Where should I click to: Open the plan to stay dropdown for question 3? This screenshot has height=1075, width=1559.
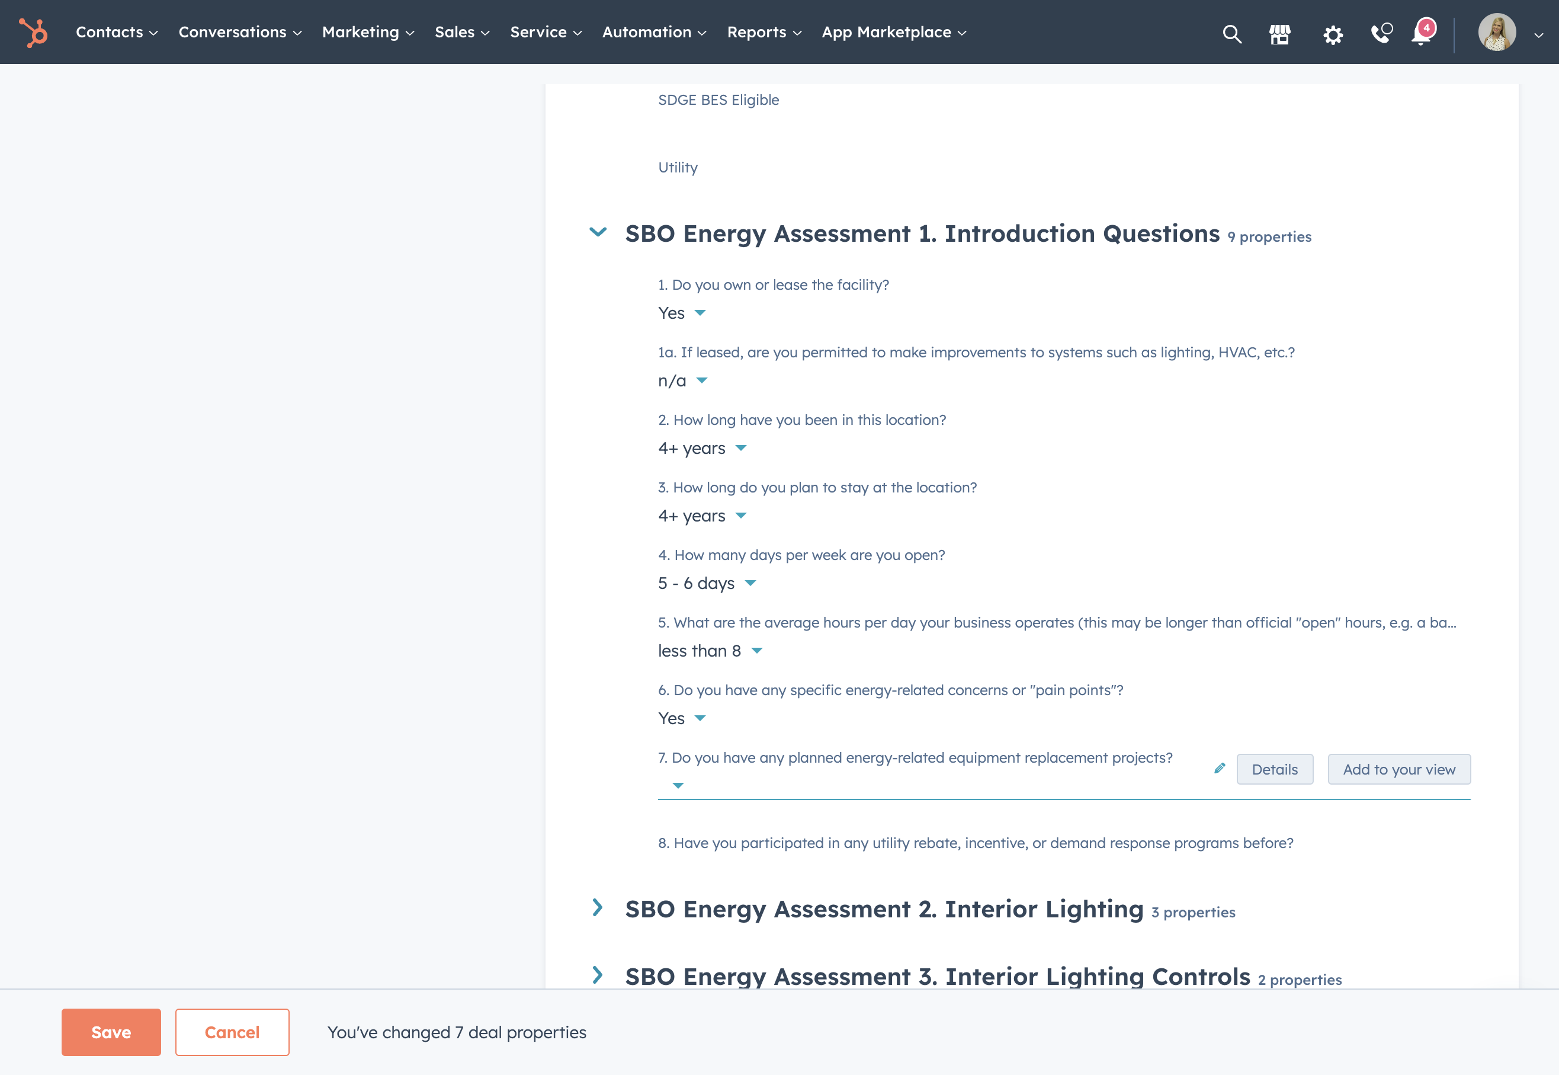coord(702,516)
